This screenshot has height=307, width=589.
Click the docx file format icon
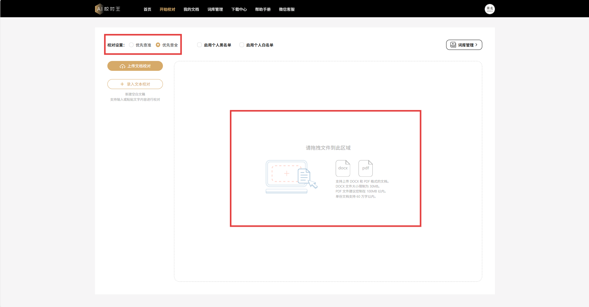(343, 168)
